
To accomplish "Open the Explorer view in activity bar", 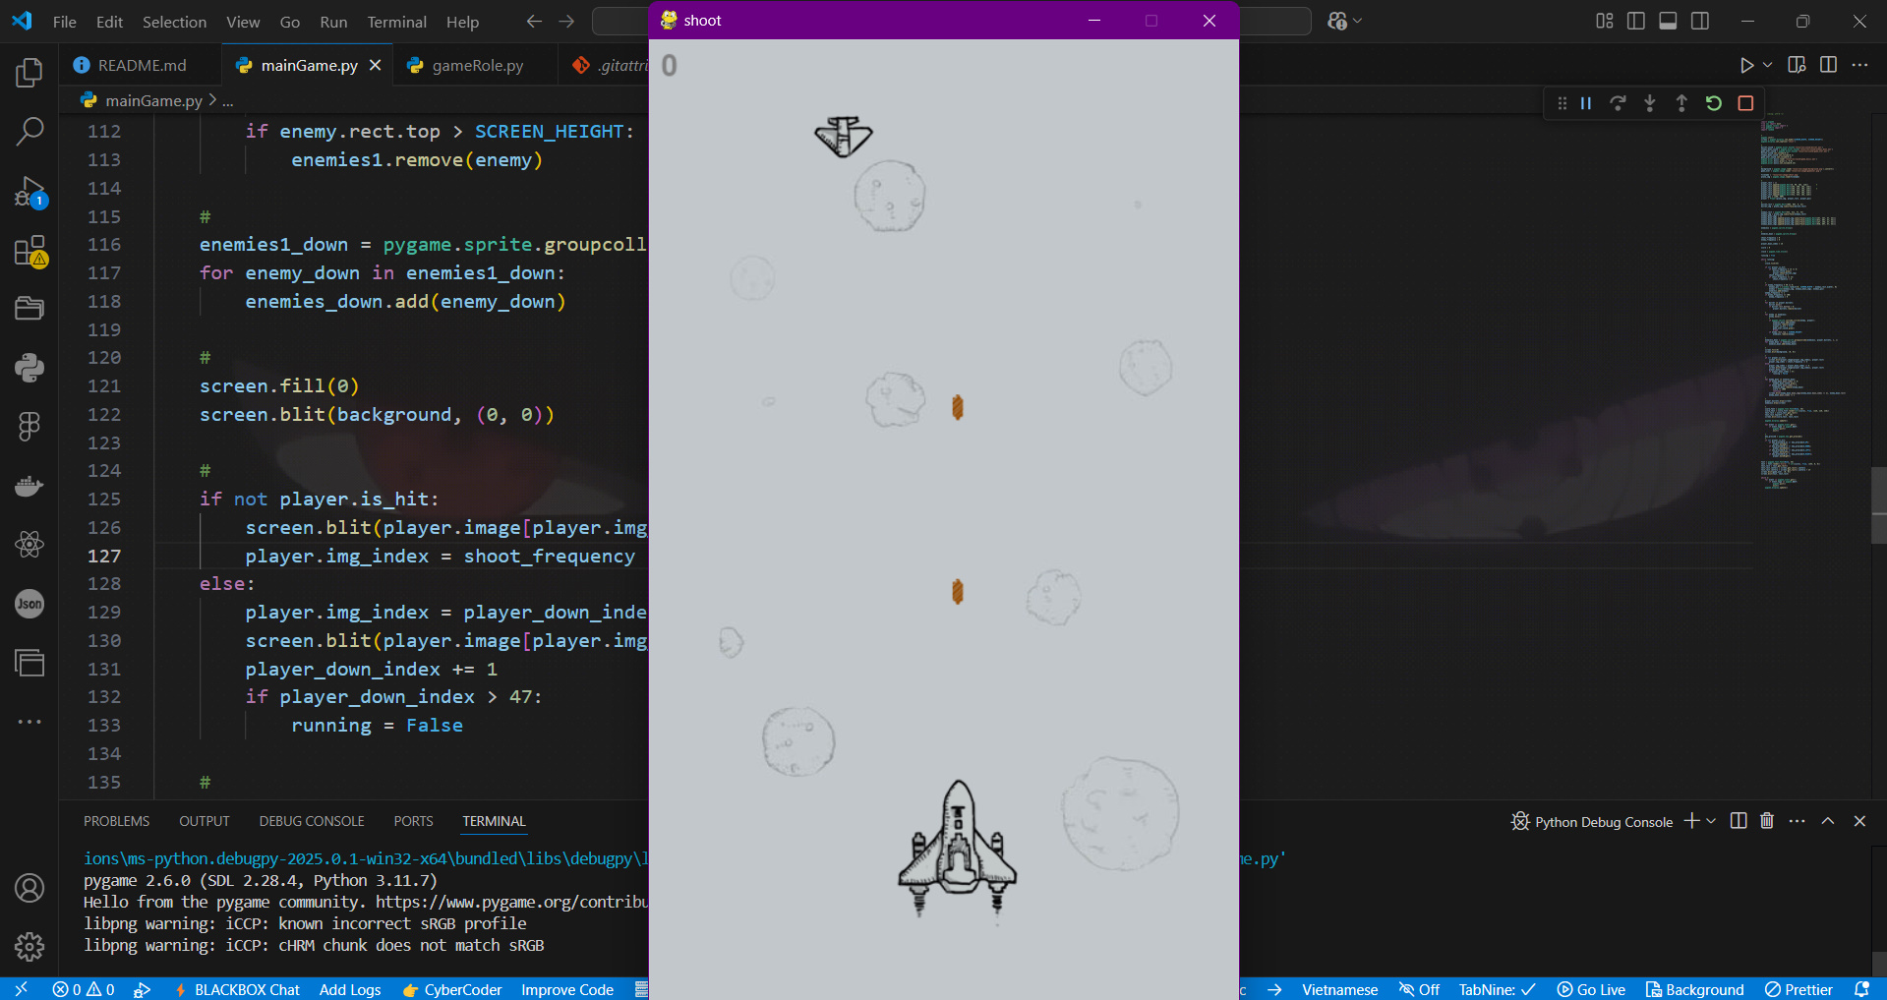I will coord(29,72).
